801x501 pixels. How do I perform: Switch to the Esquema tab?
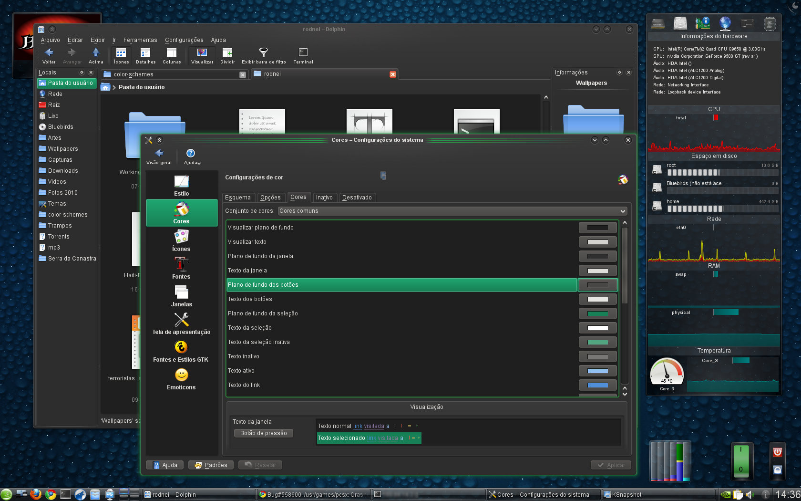[x=238, y=198]
